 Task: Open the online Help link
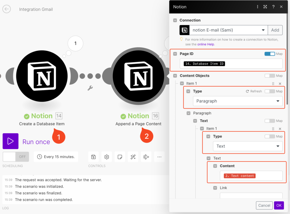click(x=206, y=44)
